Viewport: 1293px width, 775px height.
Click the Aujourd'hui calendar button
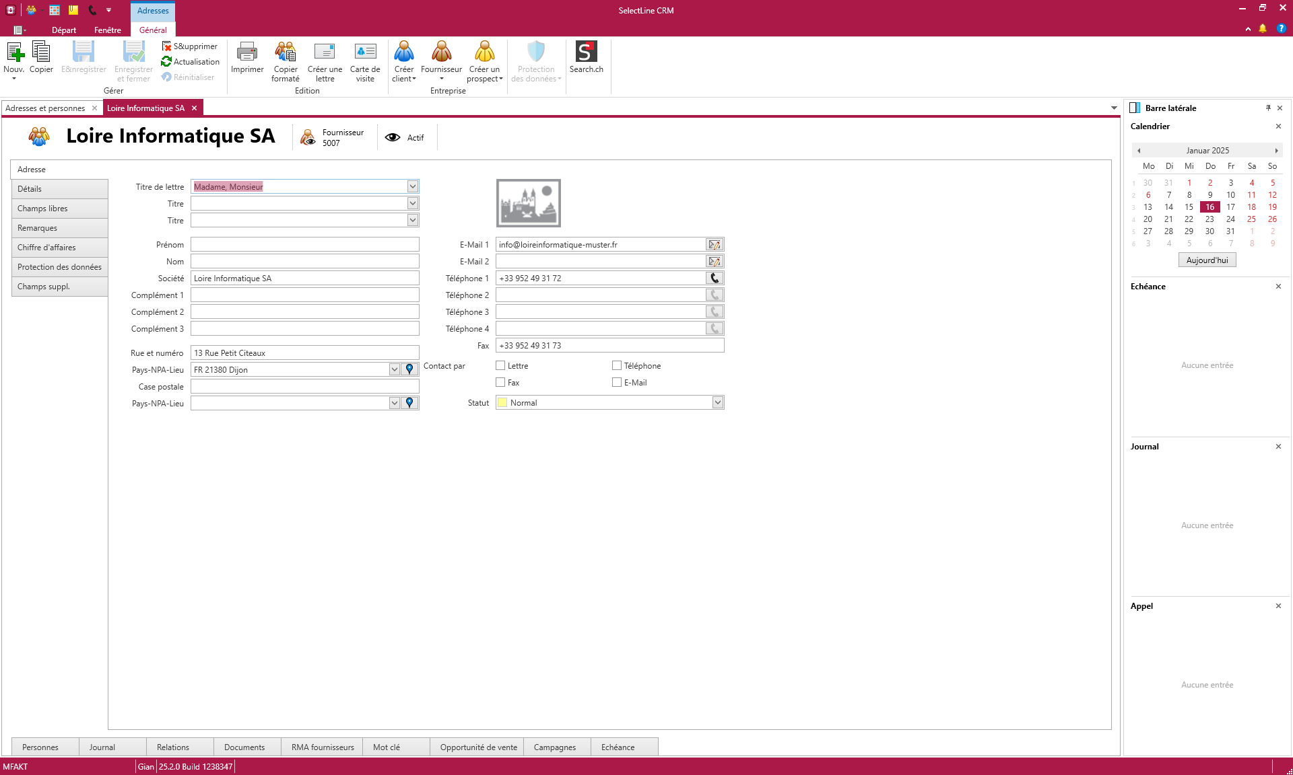tap(1207, 260)
